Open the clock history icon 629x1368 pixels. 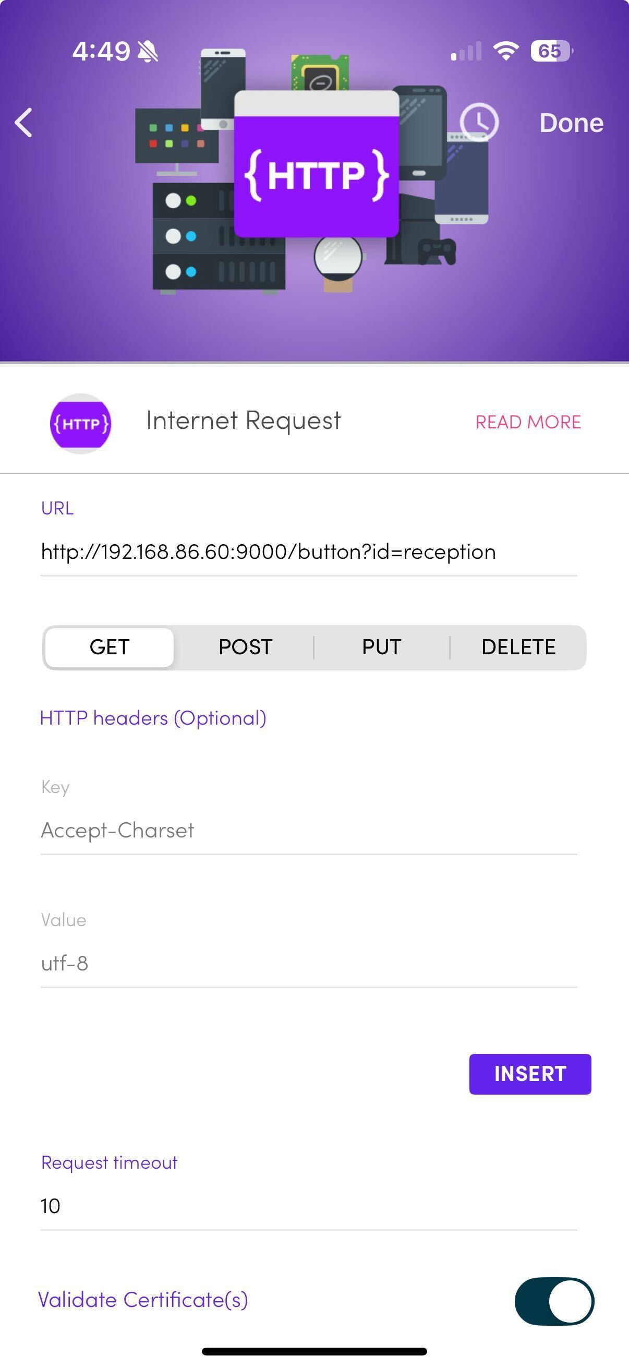479,122
